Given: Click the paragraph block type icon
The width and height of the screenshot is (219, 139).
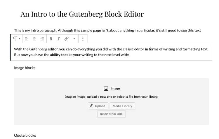Looking at the screenshot, I should click(x=15, y=39).
